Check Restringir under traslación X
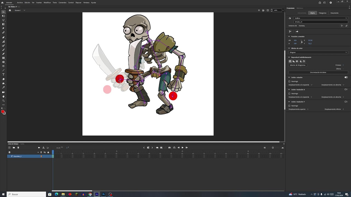Screen dimensions: 351x197 click(x=289, y=94)
